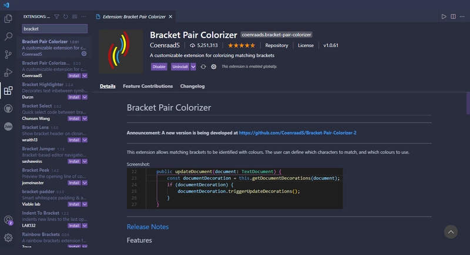The width and height of the screenshot is (470, 255).
Task: Open Run and Debug view
Action: pyautogui.click(x=8, y=72)
